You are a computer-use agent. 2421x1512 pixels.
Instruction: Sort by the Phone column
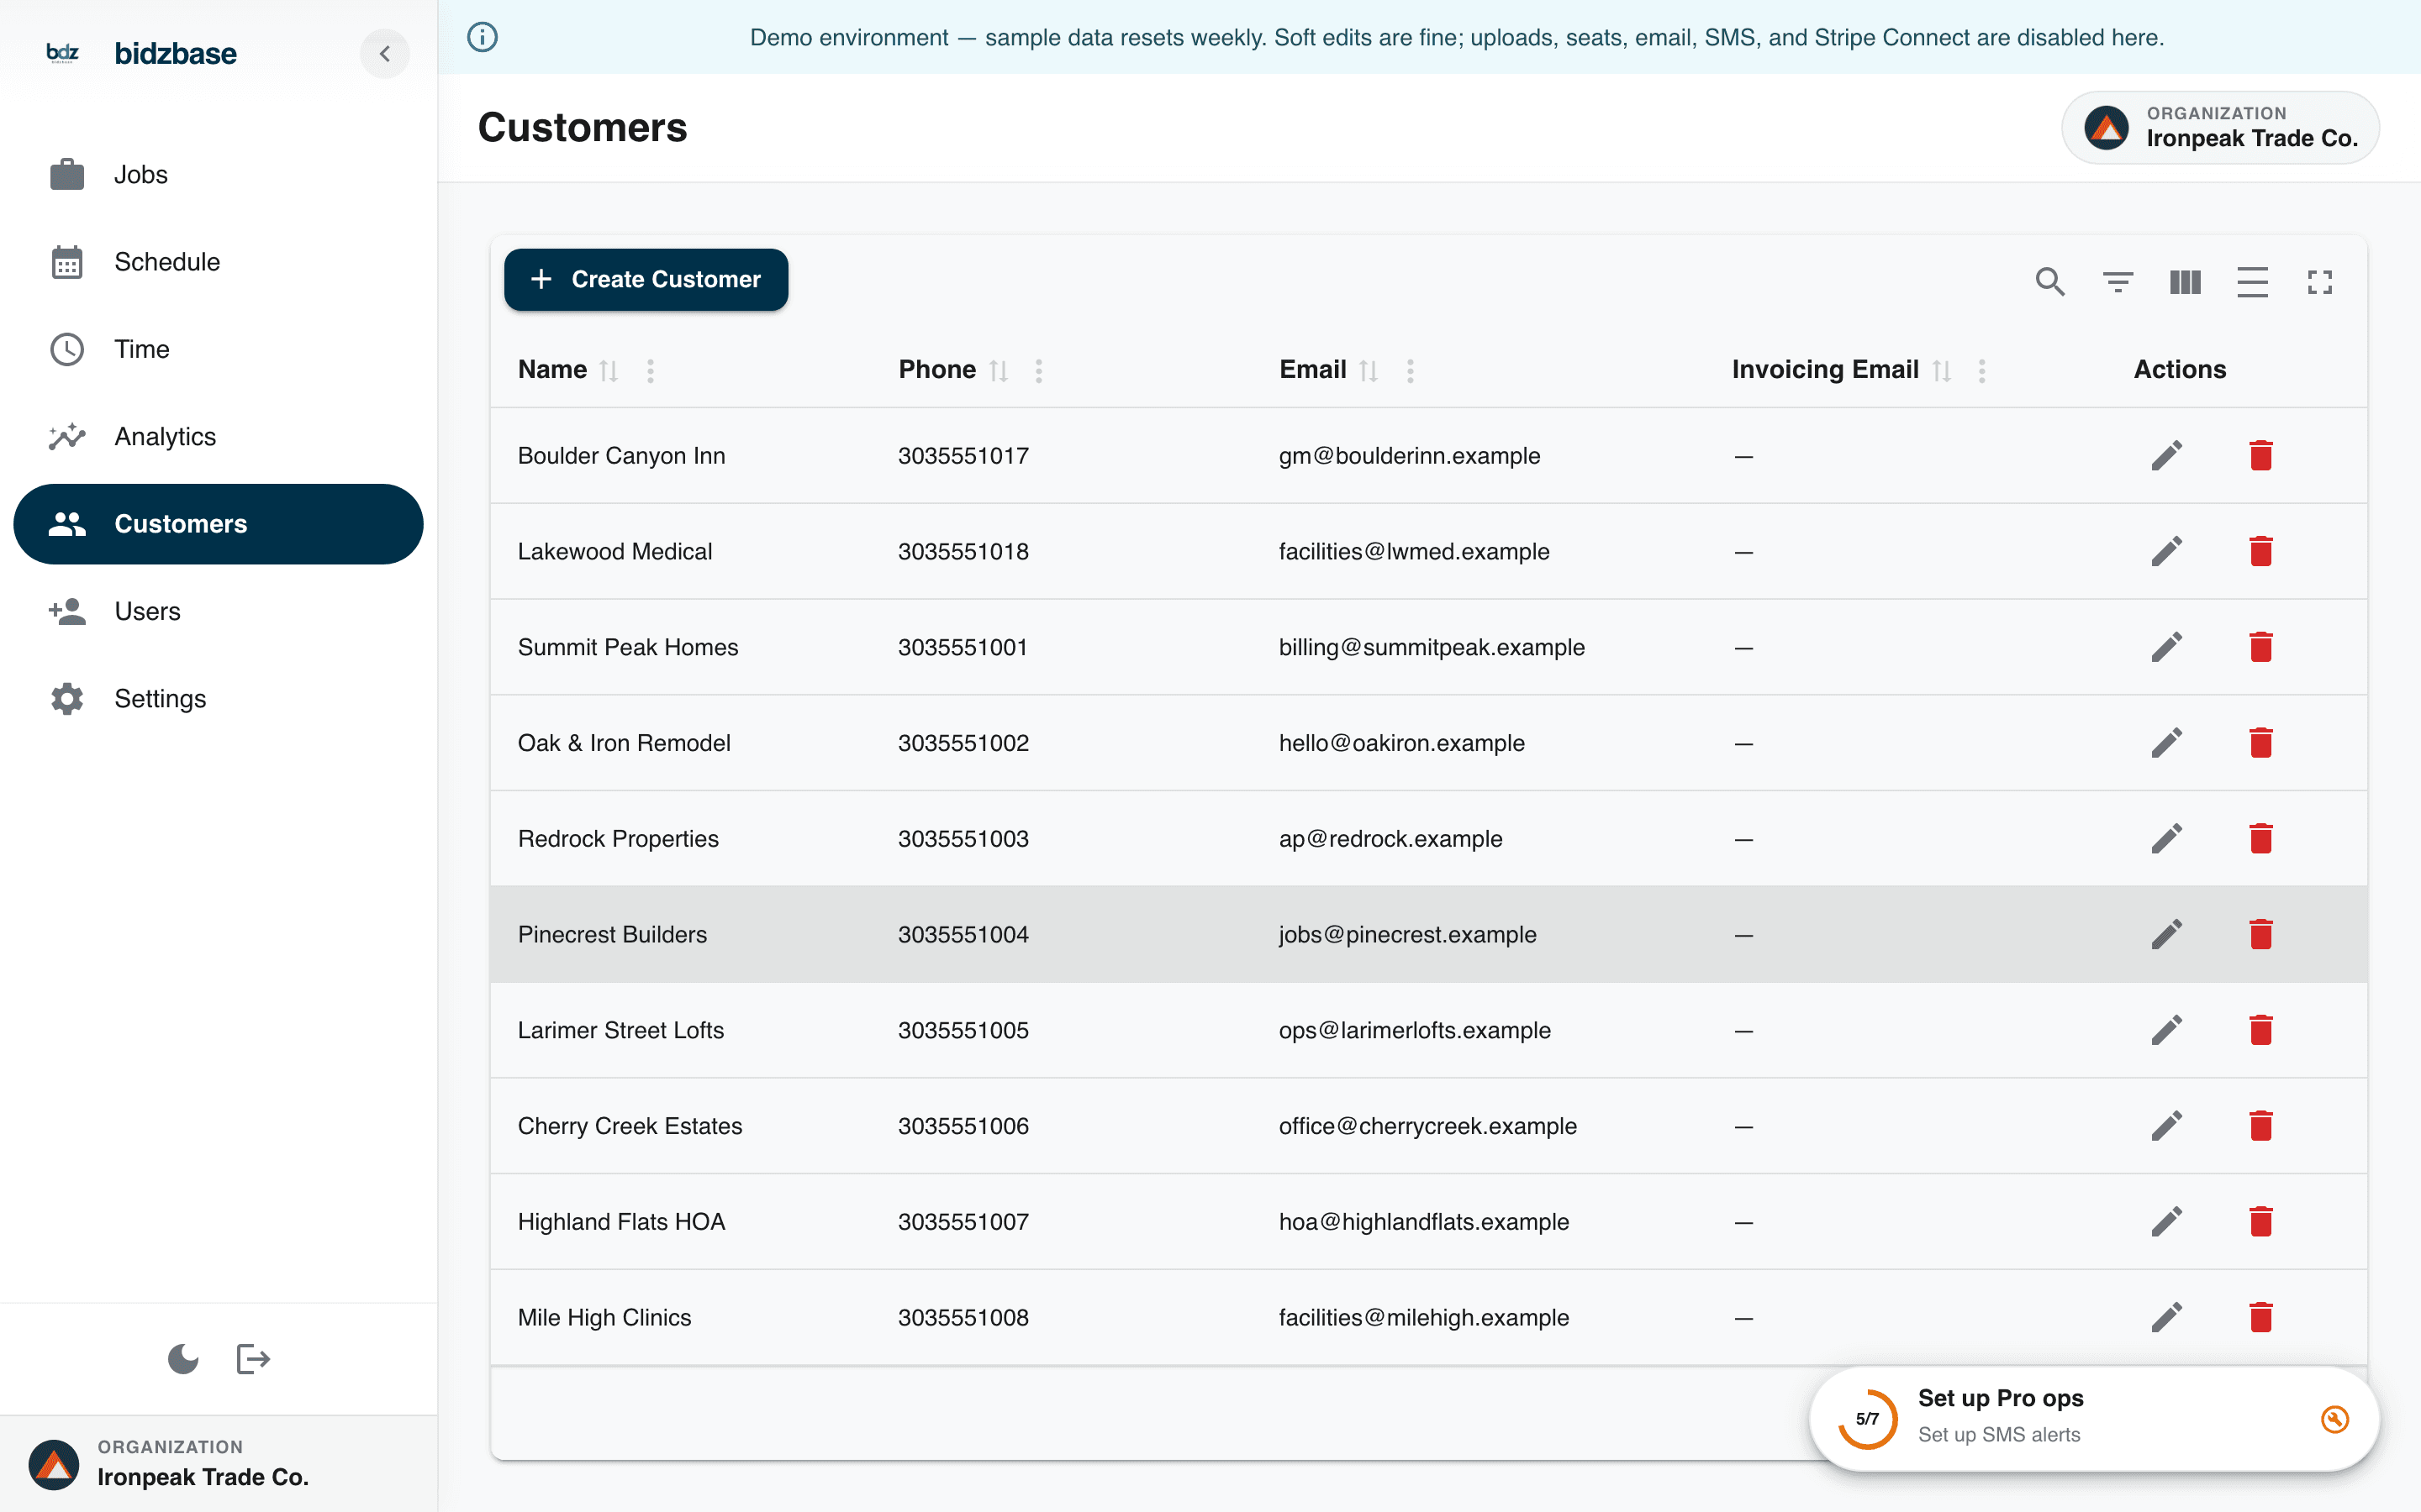click(x=999, y=371)
